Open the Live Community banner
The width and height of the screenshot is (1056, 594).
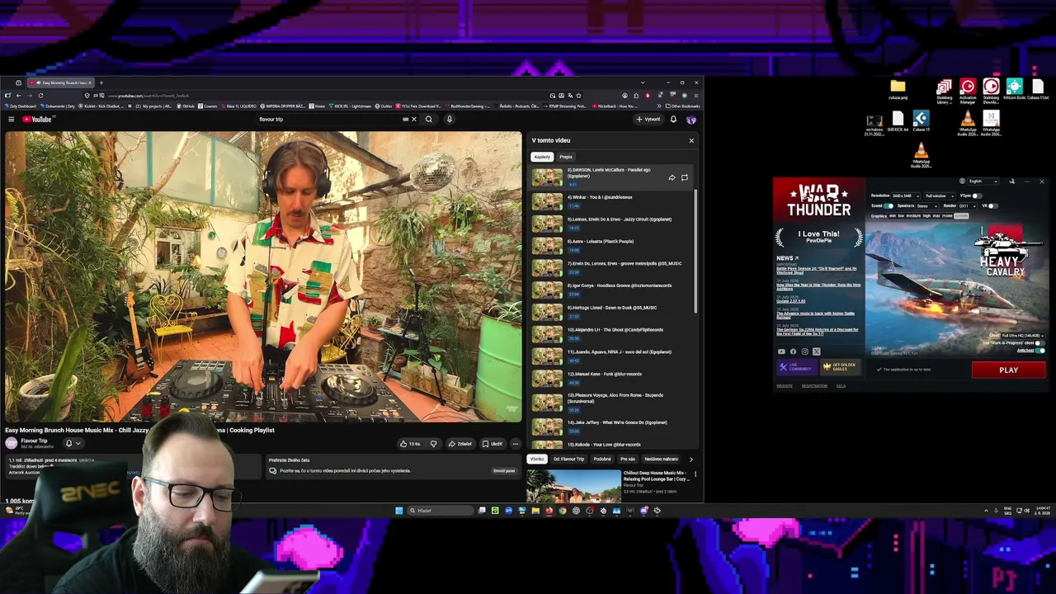(796, 366)
